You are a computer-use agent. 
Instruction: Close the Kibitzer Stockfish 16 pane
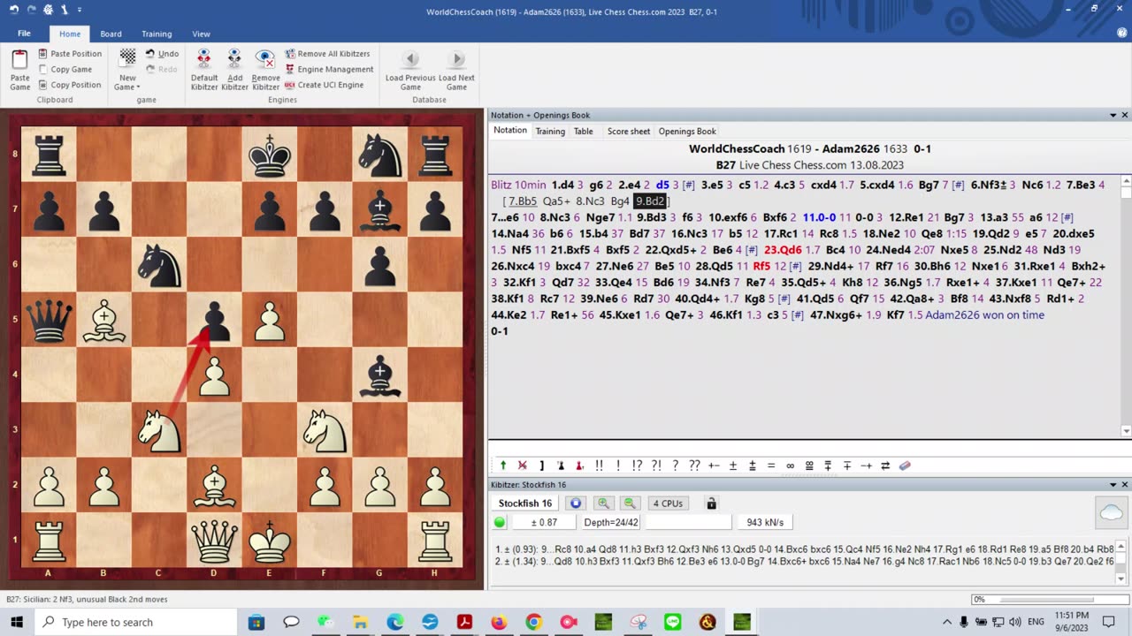click(x=1125, y=485)
